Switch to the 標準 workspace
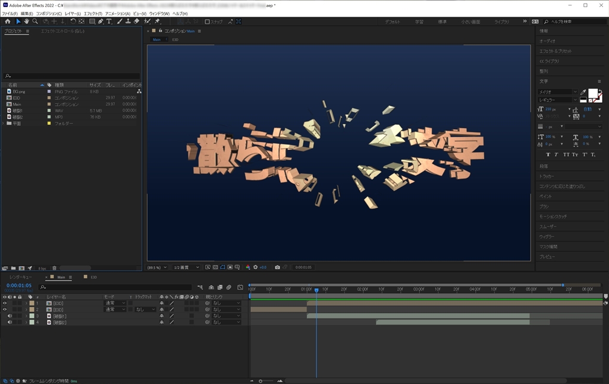Viewport: 609px width, 384px height. point(442,21)
